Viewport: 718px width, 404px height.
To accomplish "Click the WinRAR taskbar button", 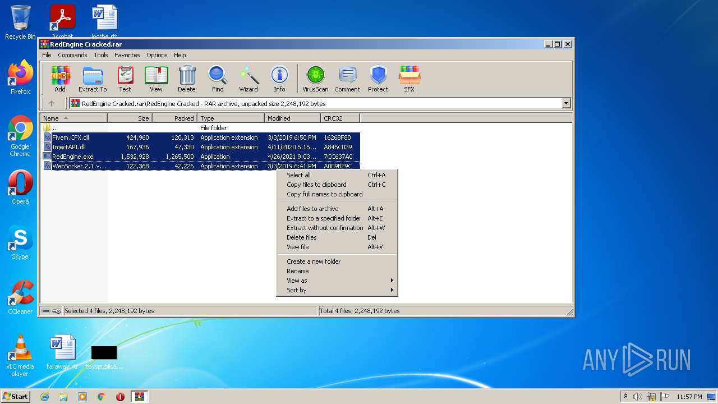I will 140,397.
